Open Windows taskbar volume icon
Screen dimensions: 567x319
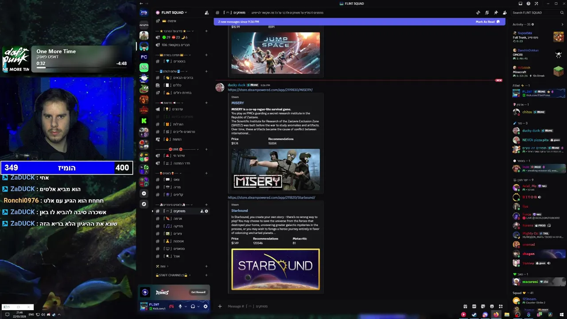(43, 315)
